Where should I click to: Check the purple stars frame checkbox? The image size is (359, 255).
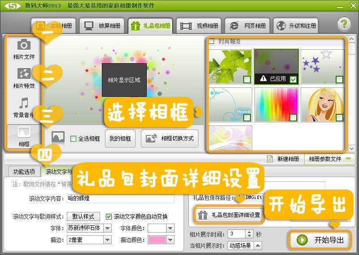tap(339, 79)
